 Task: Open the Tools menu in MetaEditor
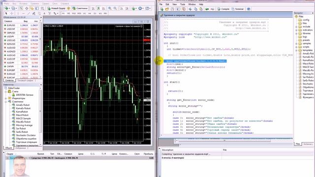point(183,4)
